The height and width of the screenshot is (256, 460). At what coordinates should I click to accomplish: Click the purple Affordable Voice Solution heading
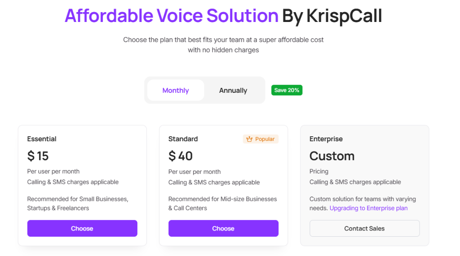pos(172,16)
